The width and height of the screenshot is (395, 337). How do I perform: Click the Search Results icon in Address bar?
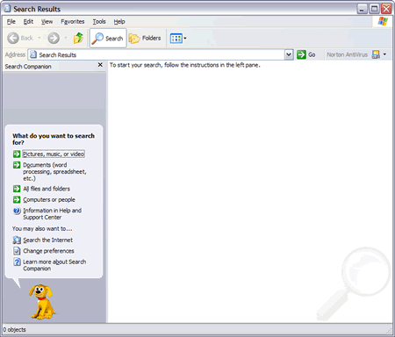pyautogui.click(x=33, y=54)
